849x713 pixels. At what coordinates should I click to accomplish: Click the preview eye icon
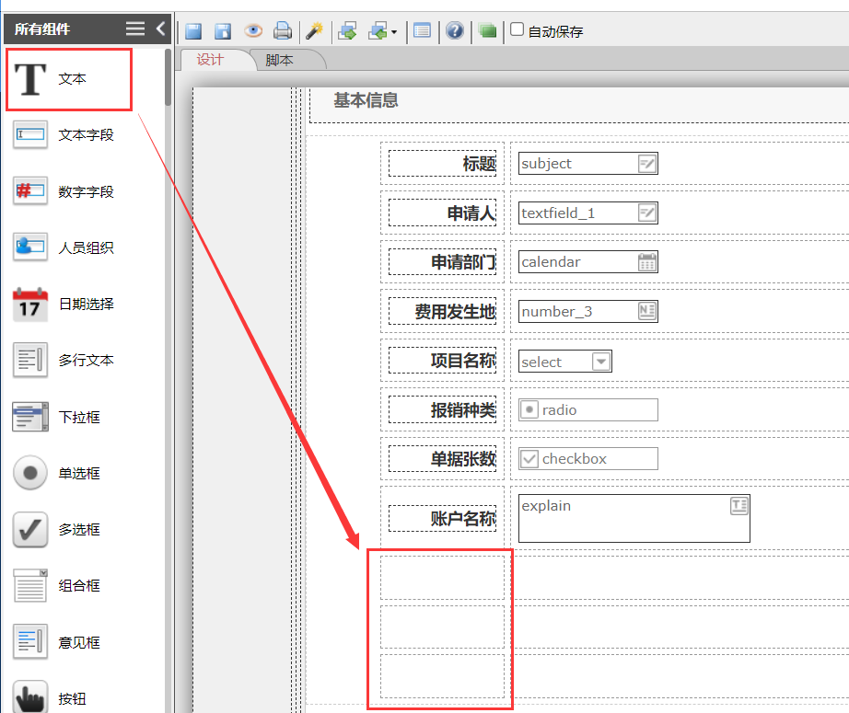point(253,31)
